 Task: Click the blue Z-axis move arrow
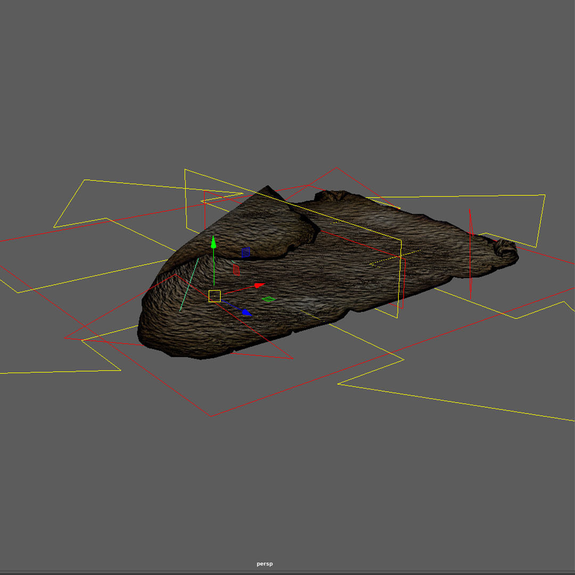[x=247, y=313]
